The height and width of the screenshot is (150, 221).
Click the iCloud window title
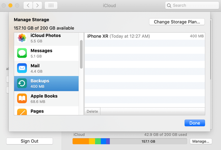[x=109, y=6]
